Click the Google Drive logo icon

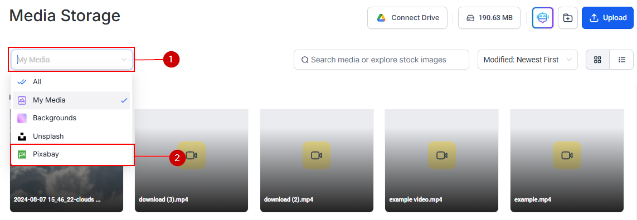(381, 18)
